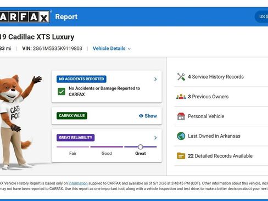Open No Accidents Reported chevron arrow
This screenshot has height=201, width=268.
coord(155,79)
